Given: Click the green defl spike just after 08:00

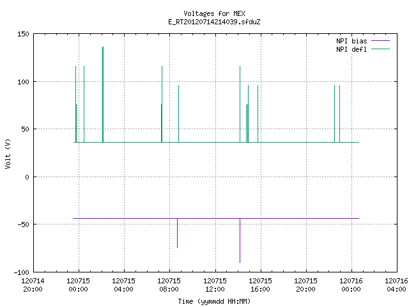Looking at the screenshot, I should (x=179, y=114).
